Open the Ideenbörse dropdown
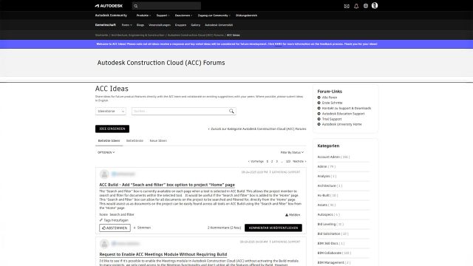This screenshot has width=473, height=266. coord(111,112)
